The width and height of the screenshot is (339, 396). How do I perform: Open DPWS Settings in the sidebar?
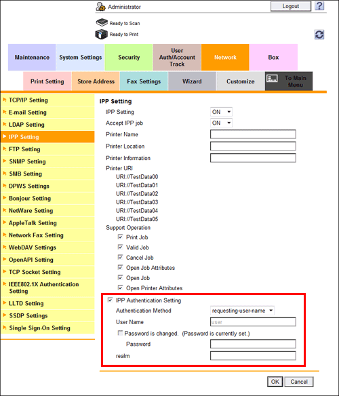47,186
